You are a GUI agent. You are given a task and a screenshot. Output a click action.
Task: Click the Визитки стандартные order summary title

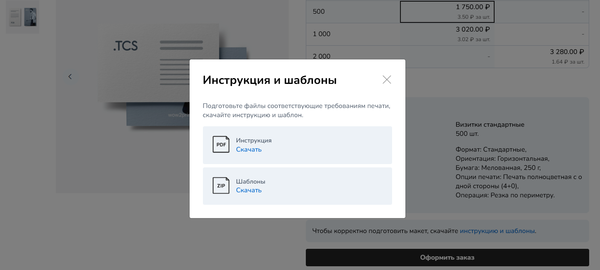[x=490, y=125]
